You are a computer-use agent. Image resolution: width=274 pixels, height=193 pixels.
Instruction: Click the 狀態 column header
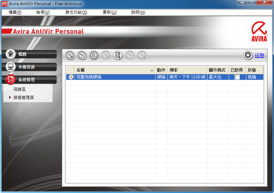[254, 70]
